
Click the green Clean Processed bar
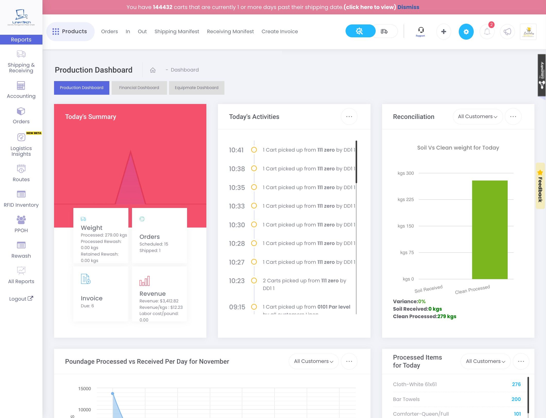[490, 230]
